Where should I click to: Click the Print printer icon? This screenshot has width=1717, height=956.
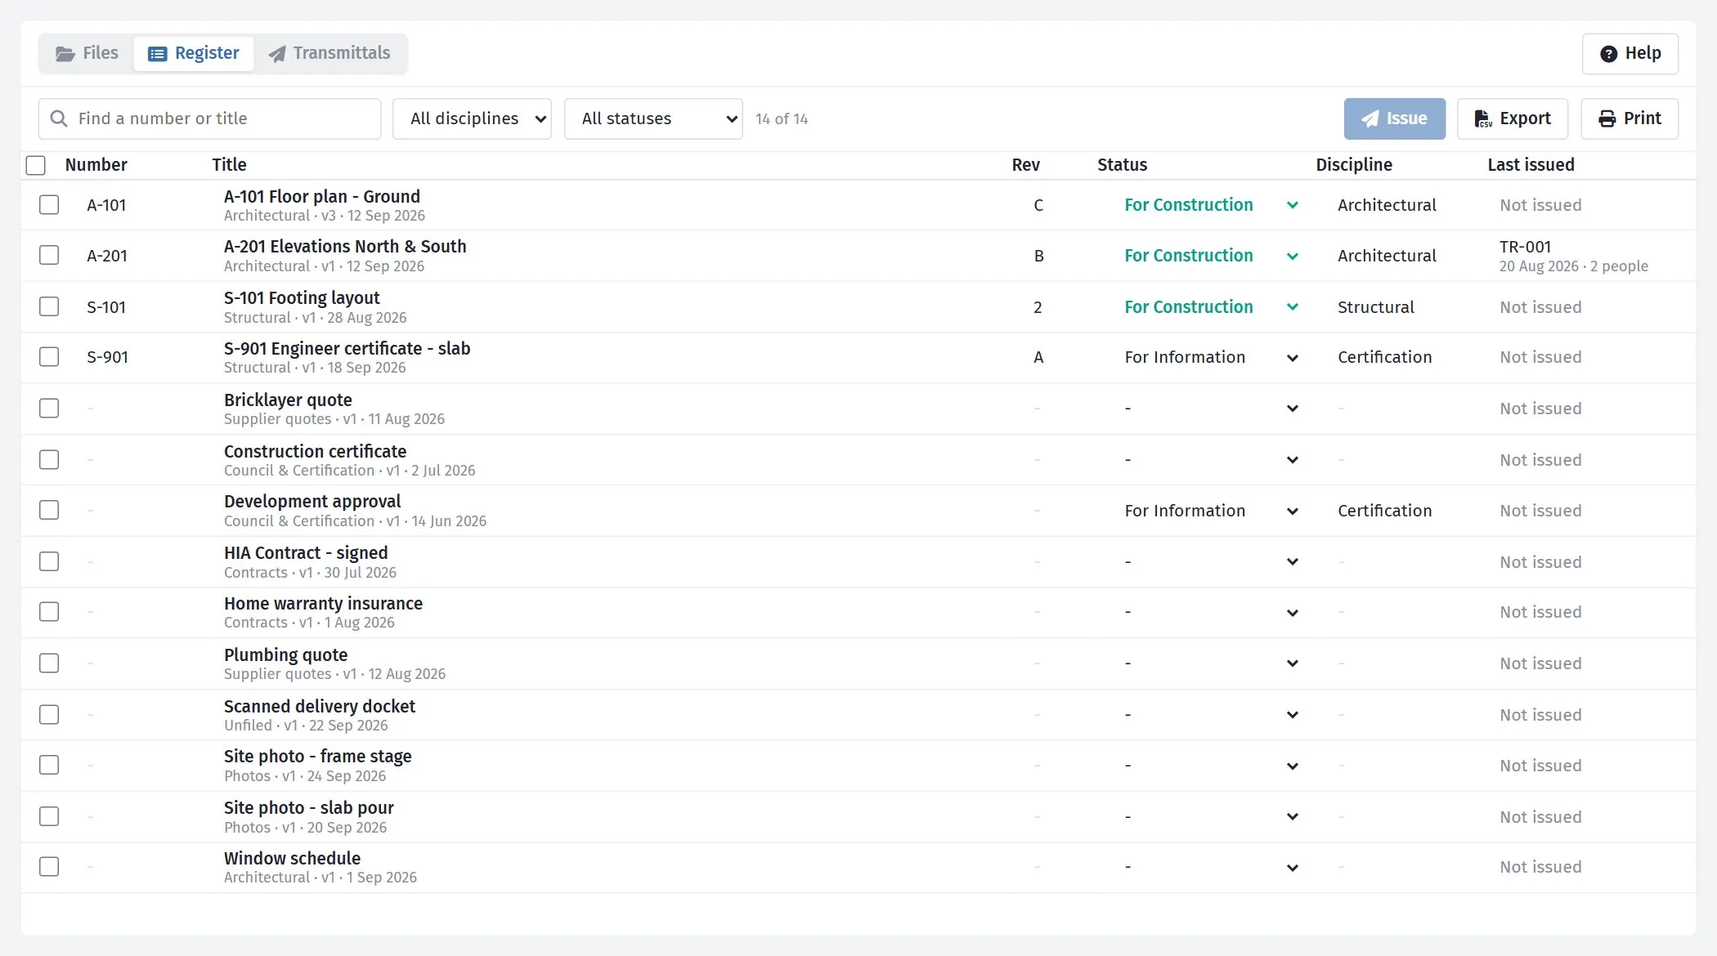click(1607, 119)
